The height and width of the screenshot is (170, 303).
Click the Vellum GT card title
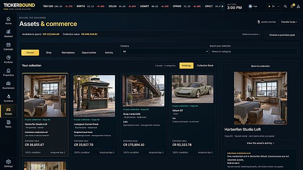(178, 111)
